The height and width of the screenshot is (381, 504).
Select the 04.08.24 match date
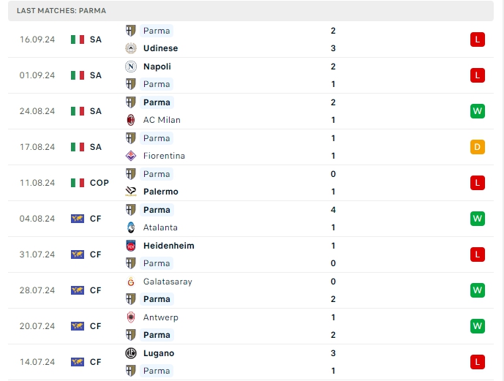37,219
